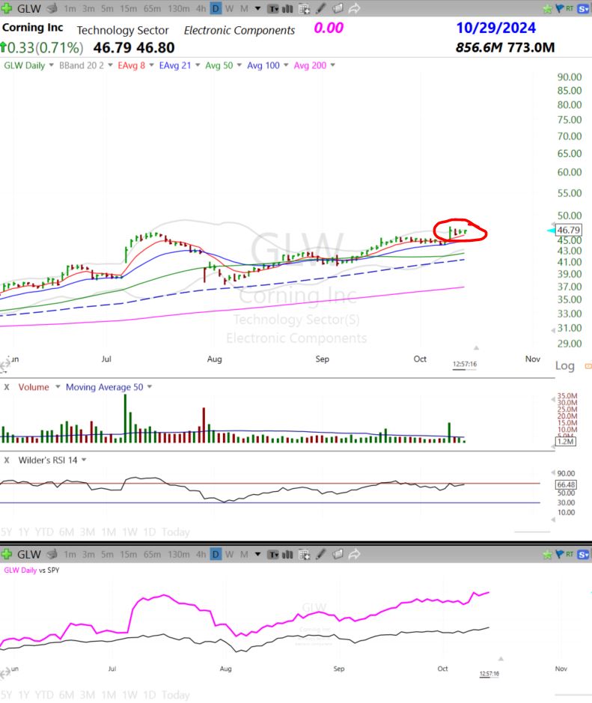Click the green star icon in bottom toolbar
Image resolution: width=592 pixels, height=703 pixels.
point(547,555)
